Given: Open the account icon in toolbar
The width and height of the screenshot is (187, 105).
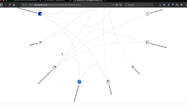Looking at the screenshot, I should [181, 5].
